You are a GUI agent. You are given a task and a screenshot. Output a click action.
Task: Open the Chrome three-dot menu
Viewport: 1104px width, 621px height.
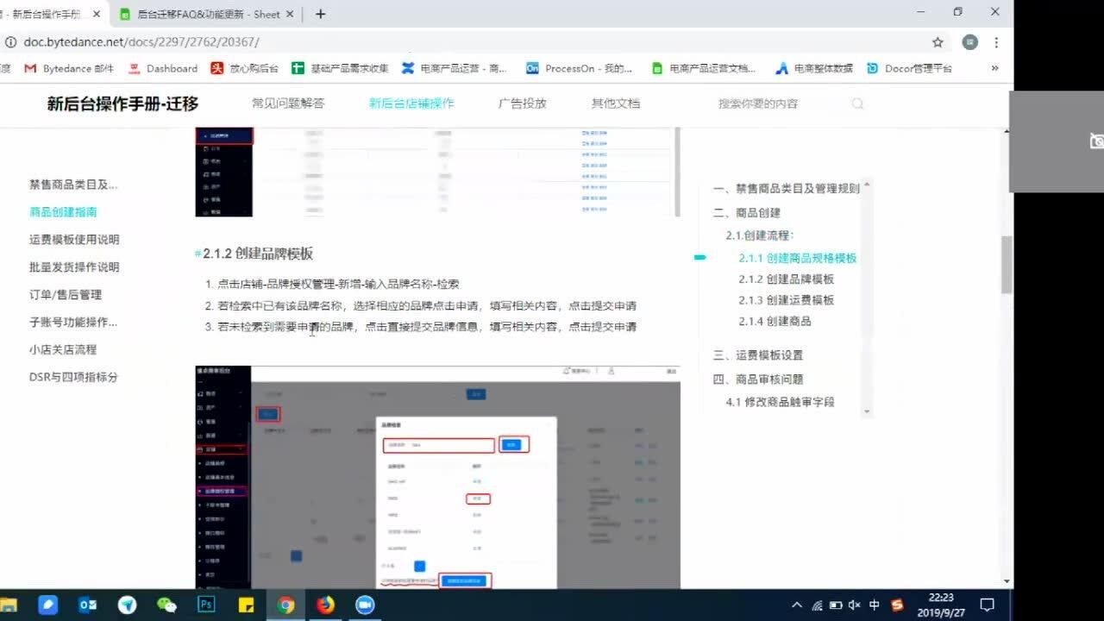tap(996, 42)
